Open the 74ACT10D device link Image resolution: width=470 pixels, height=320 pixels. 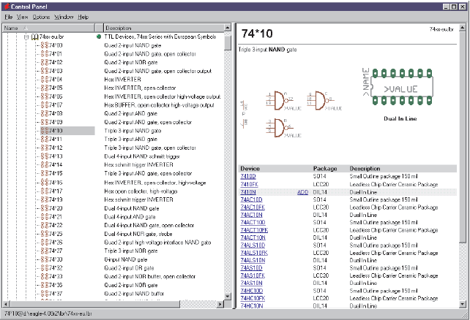(x=253, y=222)
